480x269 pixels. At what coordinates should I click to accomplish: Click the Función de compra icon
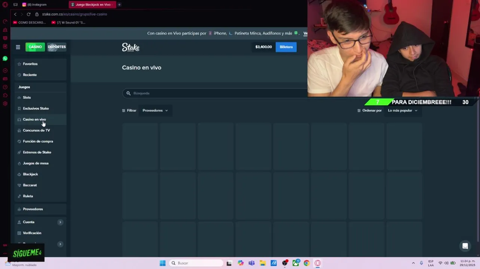19,141
